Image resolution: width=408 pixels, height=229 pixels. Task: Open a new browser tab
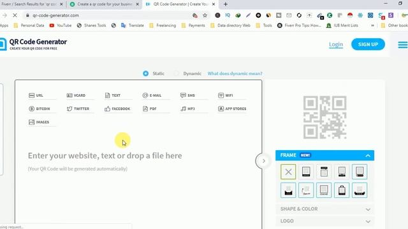tap(225, 4)
